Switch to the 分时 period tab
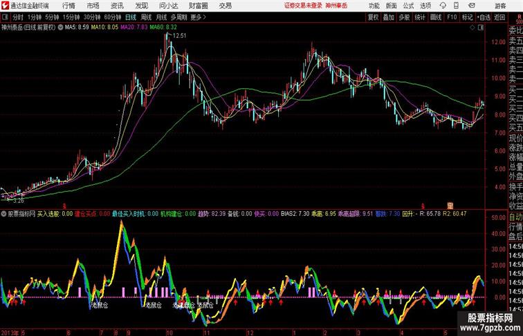 click(x=18, y=17)
